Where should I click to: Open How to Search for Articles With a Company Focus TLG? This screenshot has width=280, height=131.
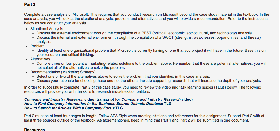coord(73,108)
